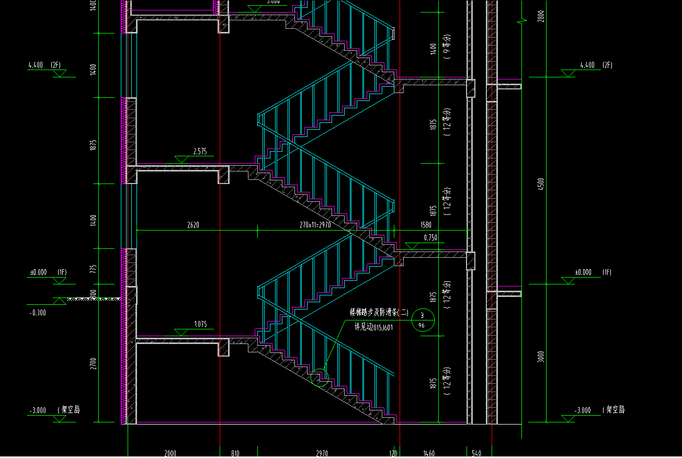The image size is (682, 458).
Task: Select the 2700 vertical dimension text
Action: (93, 363)
